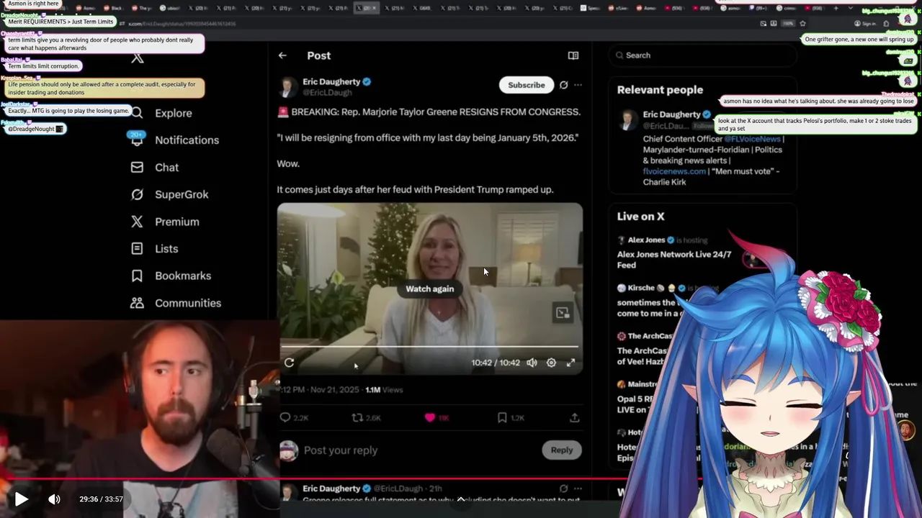Image resolution: width=922 pixels, height=518 pixels.
Task: Click the replay icon in tweet video controls
Action: coord(289,363)
